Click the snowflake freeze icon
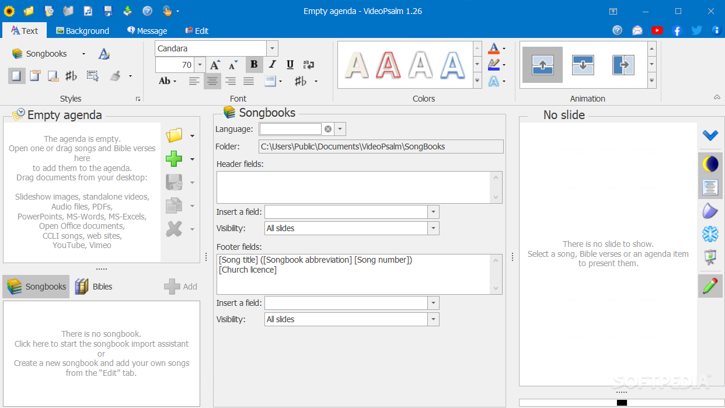Viewport: 725px width, 408px height. [x=710, y=234]
